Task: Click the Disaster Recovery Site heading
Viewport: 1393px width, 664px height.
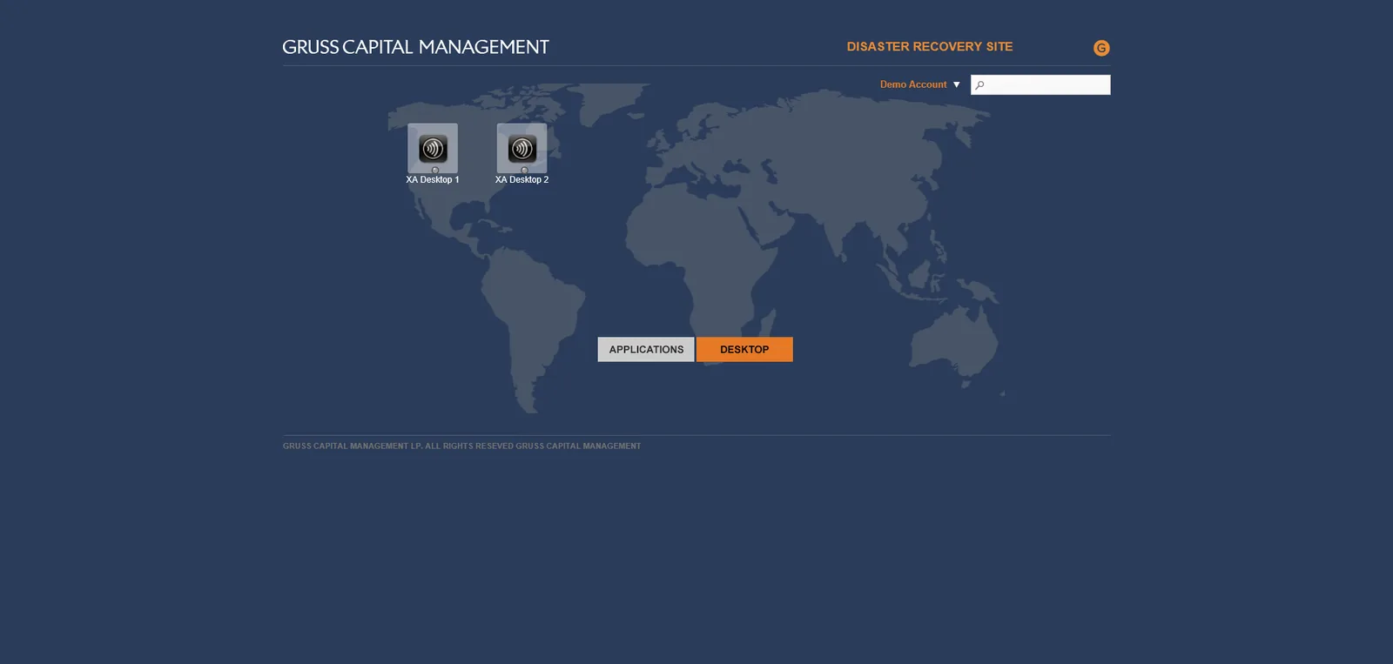Action: (x=930, y=47)
